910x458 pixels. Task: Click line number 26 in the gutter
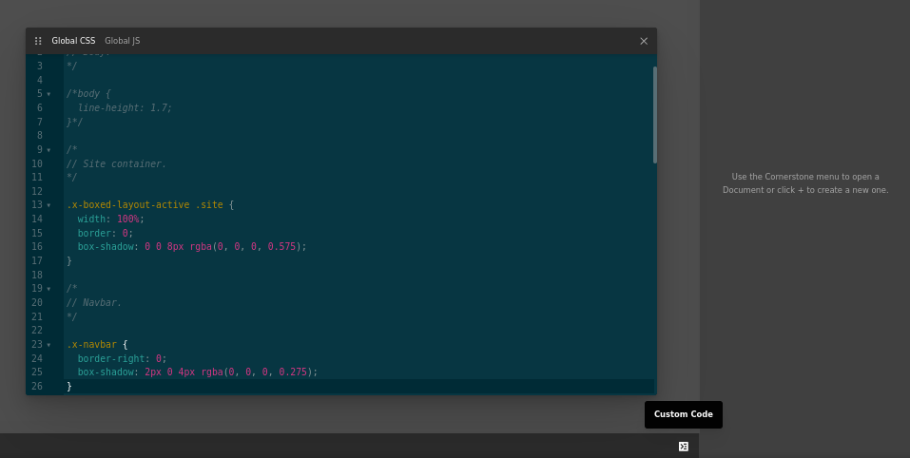click(x=37, y=387)
